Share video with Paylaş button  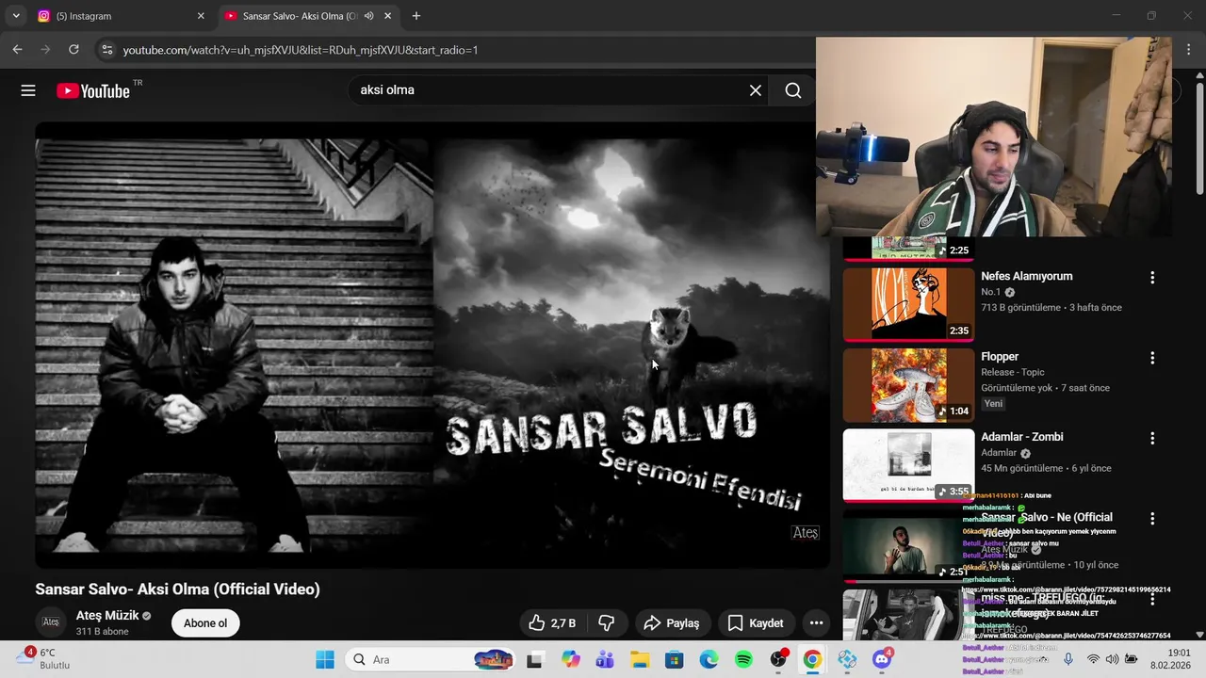pos(671,622)
